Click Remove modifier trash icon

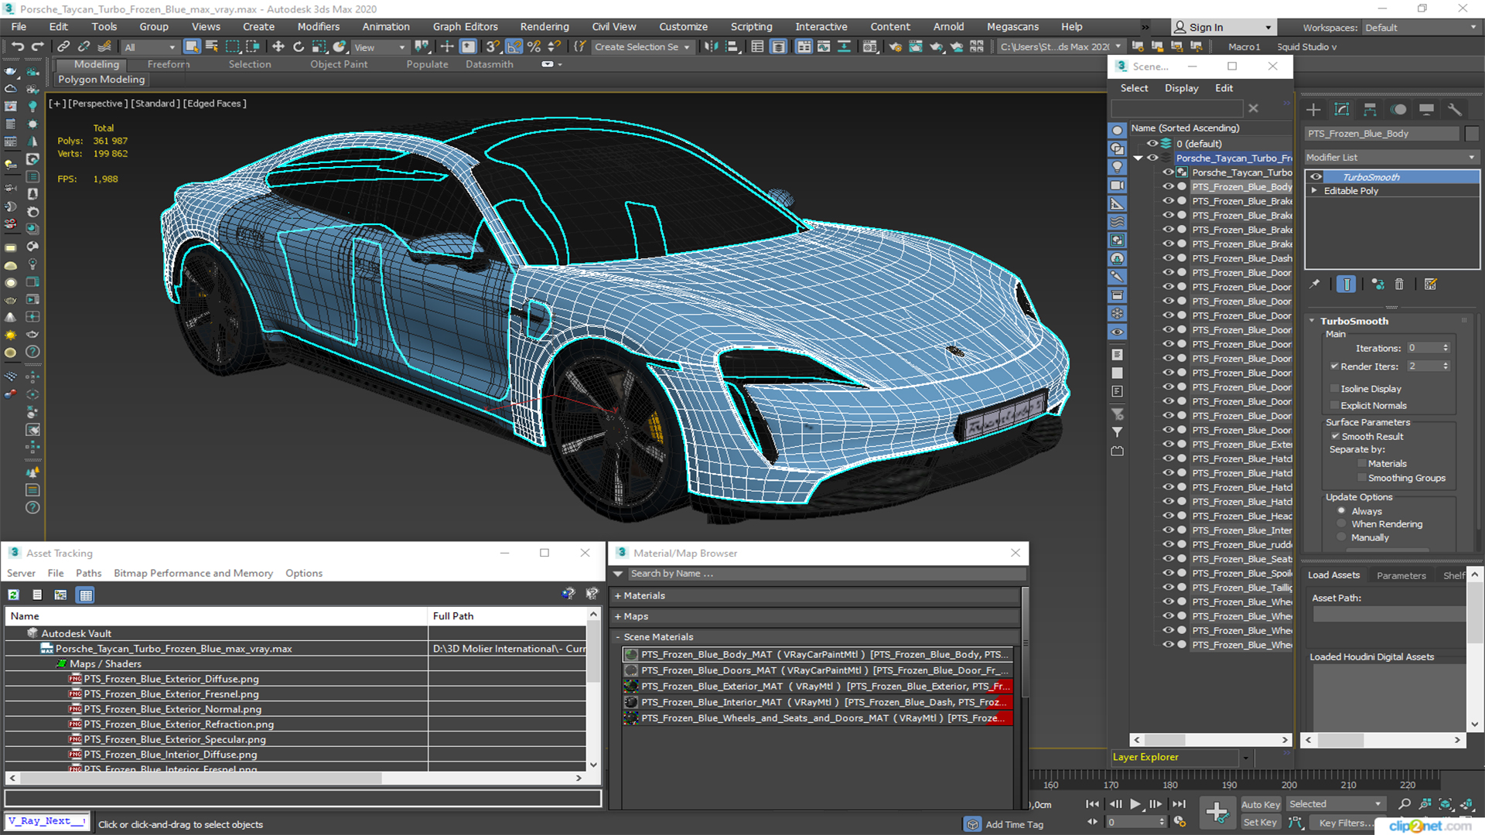tap(1399, 285)
